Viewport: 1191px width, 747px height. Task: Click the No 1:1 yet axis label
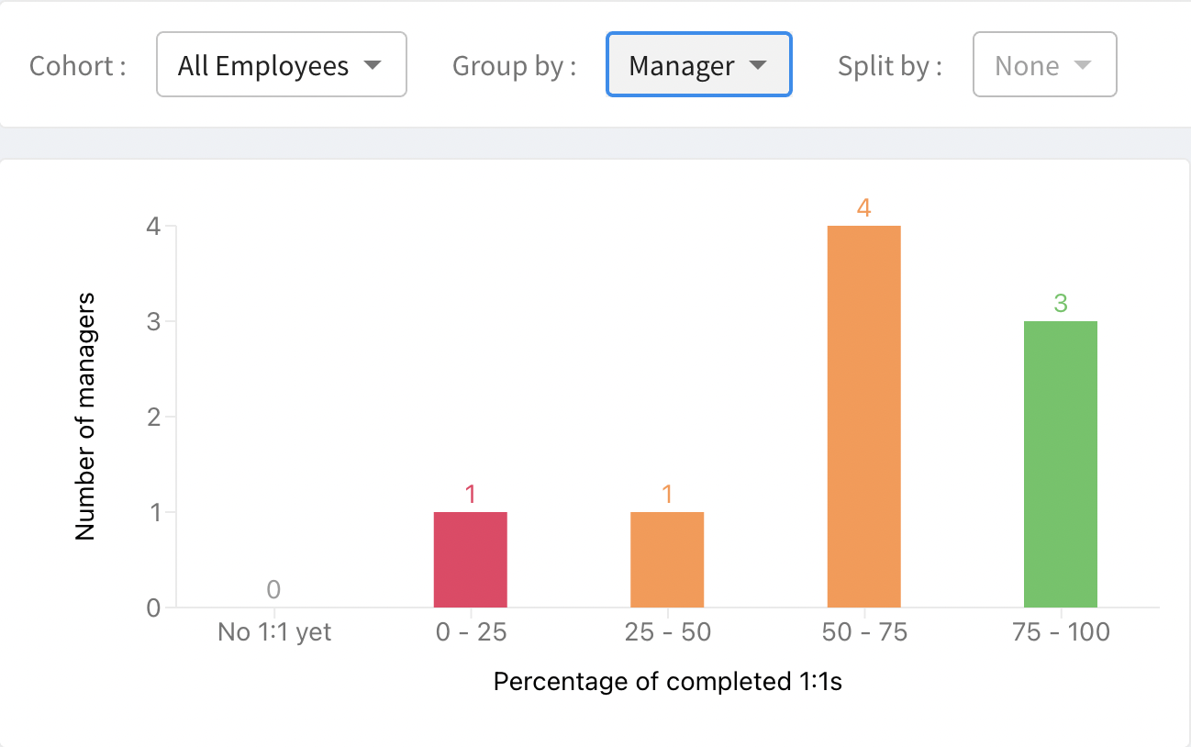pyautogui.click(x=273, y=632)
